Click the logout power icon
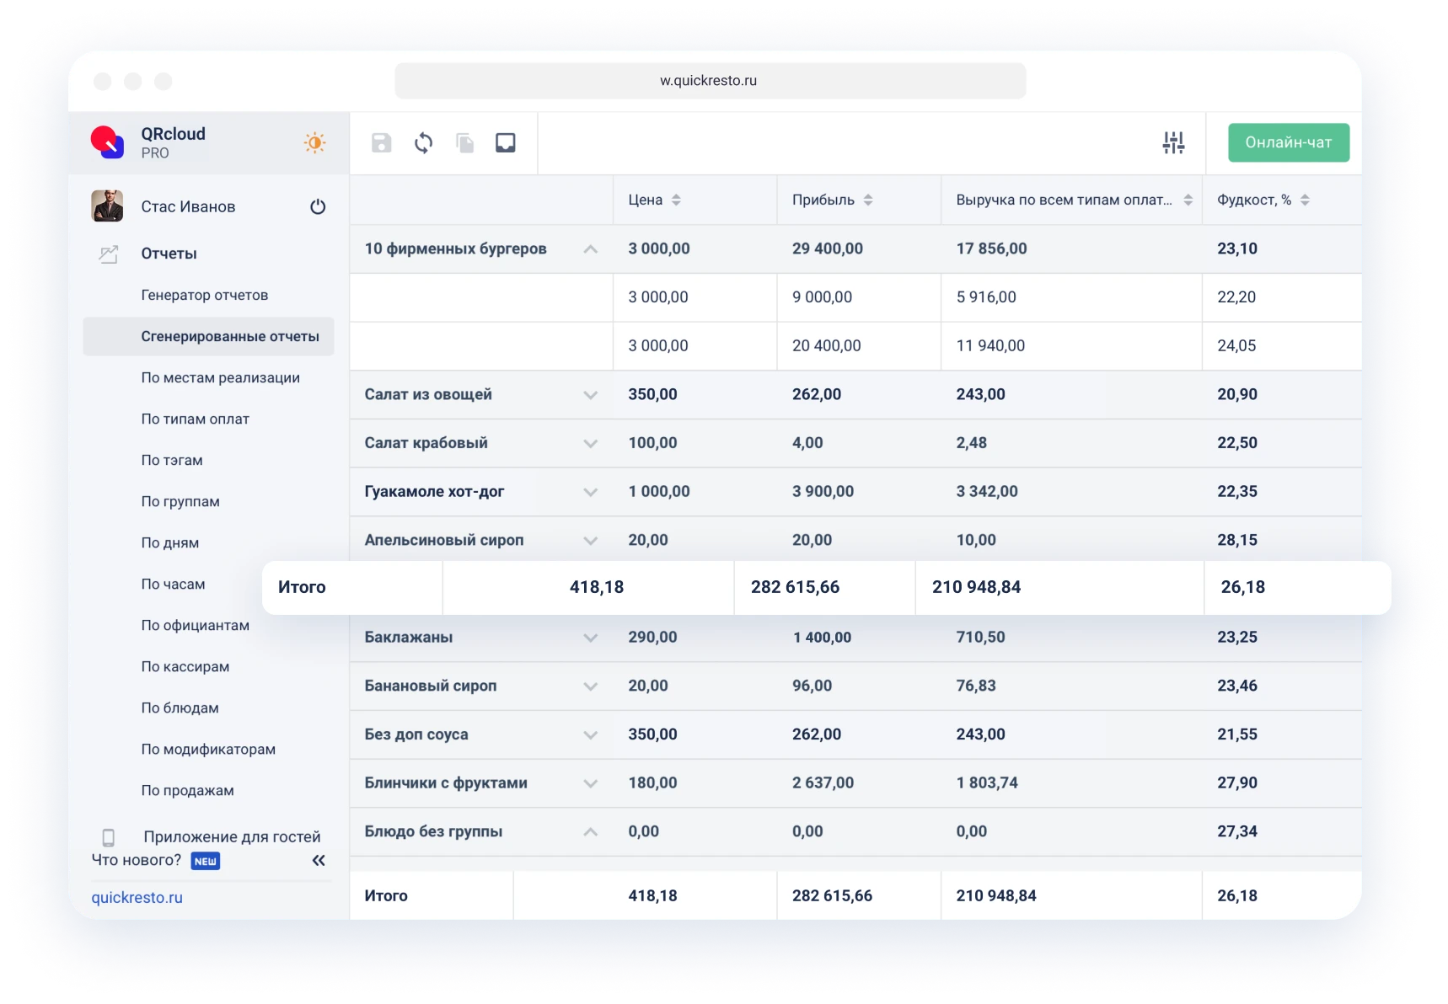 point(318,207)
